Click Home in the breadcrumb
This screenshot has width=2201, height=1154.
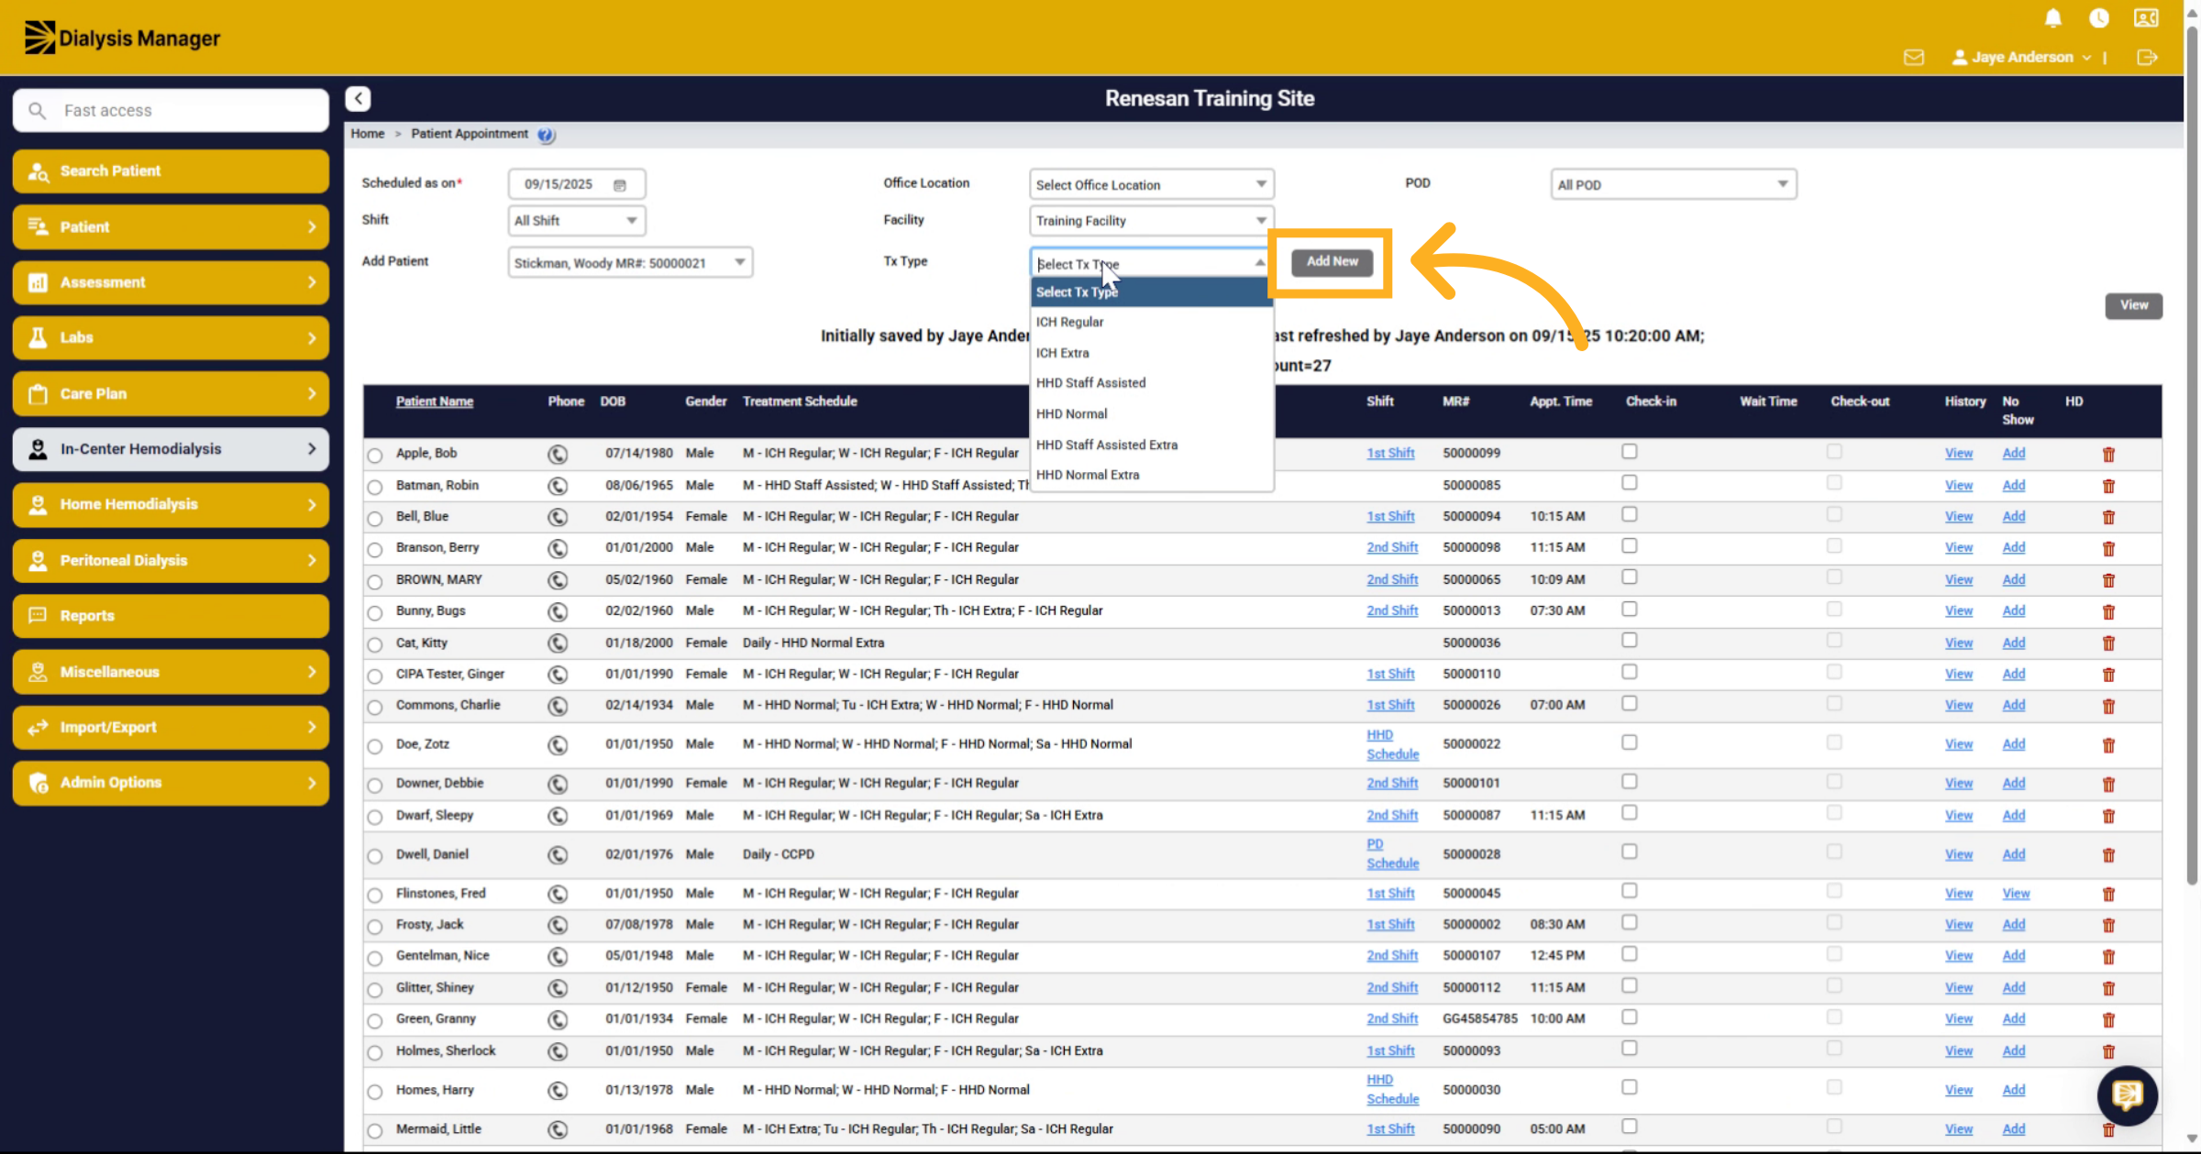367,134
